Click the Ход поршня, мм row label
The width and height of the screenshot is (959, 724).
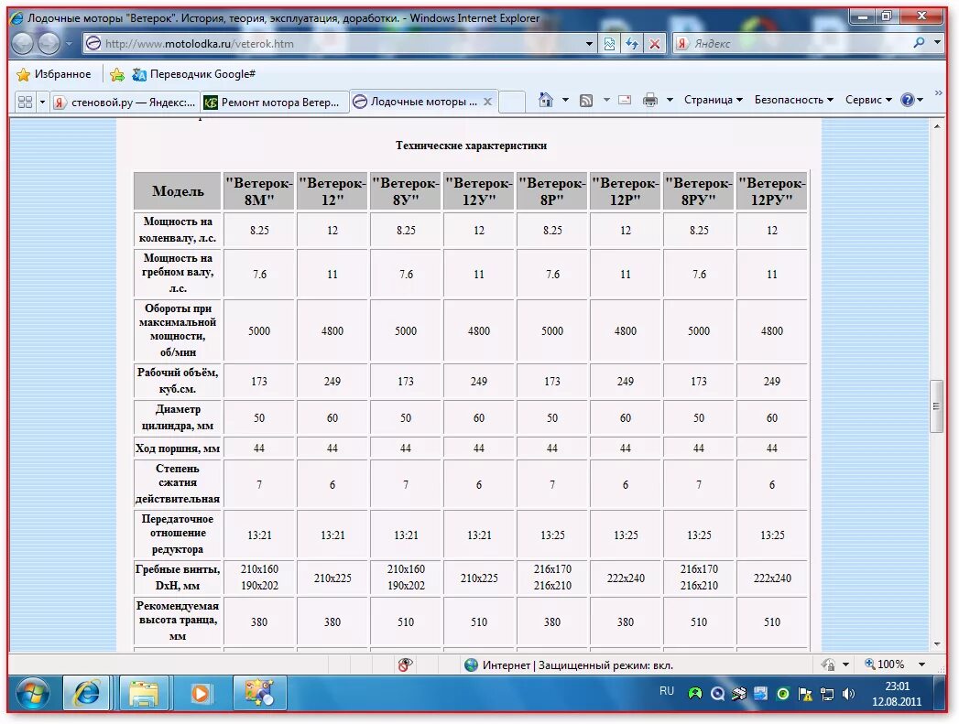click(x=178, y=448)
